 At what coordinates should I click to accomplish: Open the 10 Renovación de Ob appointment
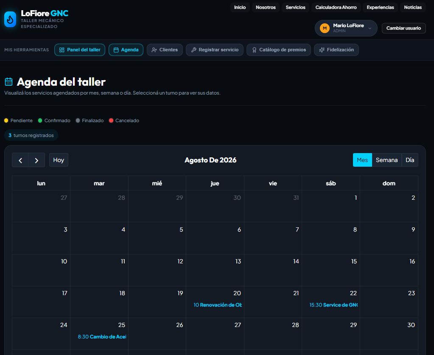tap(218, 305)
